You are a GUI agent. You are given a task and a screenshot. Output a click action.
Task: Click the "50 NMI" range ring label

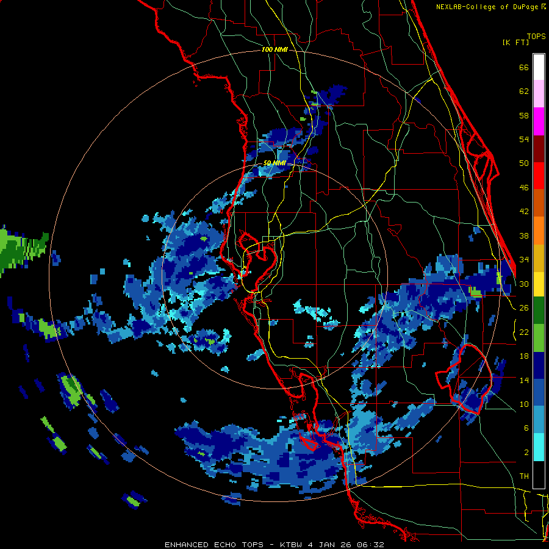click(275, 163)
